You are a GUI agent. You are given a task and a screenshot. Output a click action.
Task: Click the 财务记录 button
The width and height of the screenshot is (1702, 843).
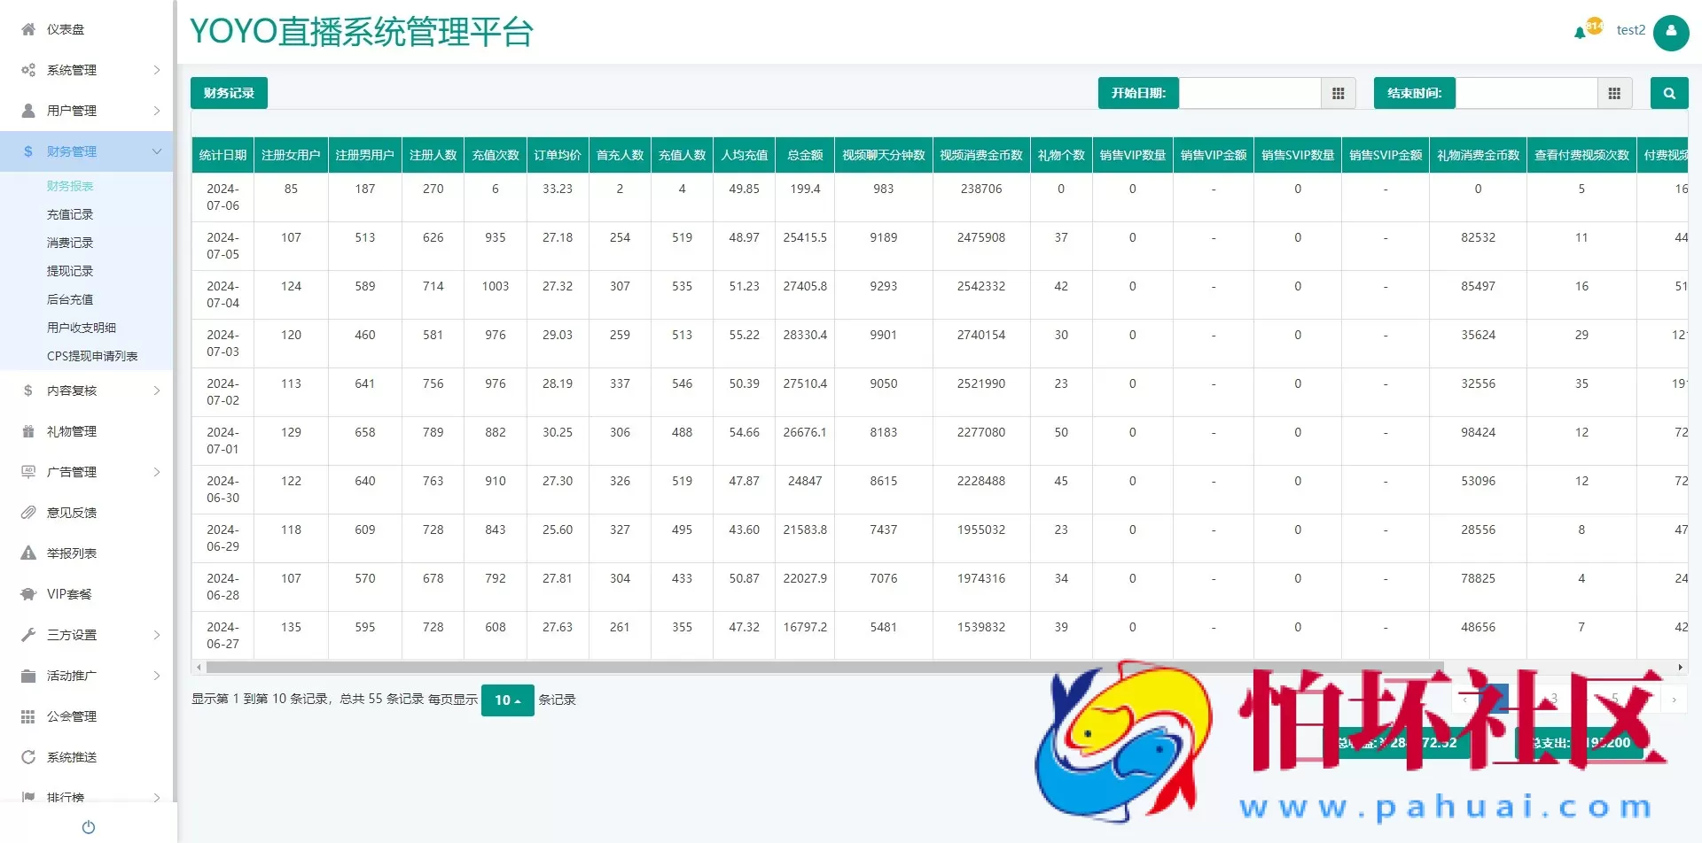pos(229,93)
